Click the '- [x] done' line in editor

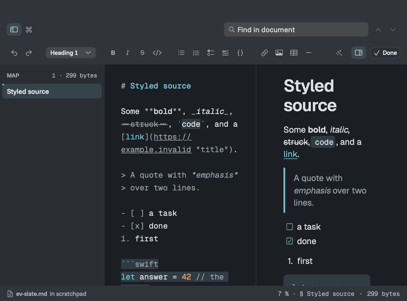click(x=144, y=226)
